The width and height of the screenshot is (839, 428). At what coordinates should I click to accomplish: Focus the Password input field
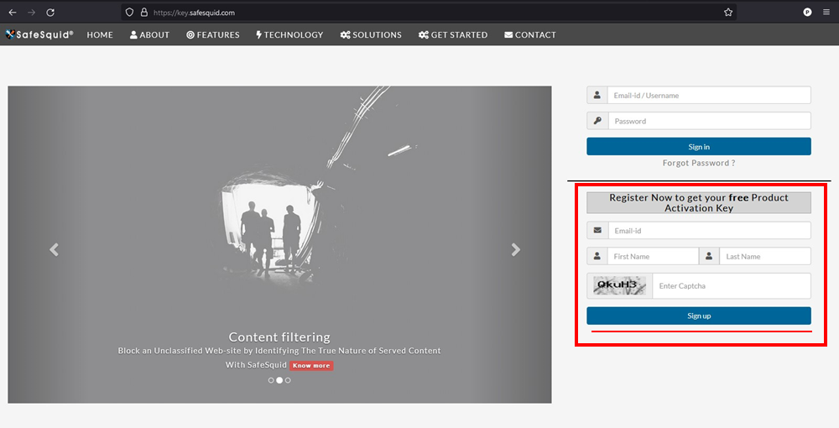click(710, 121)
